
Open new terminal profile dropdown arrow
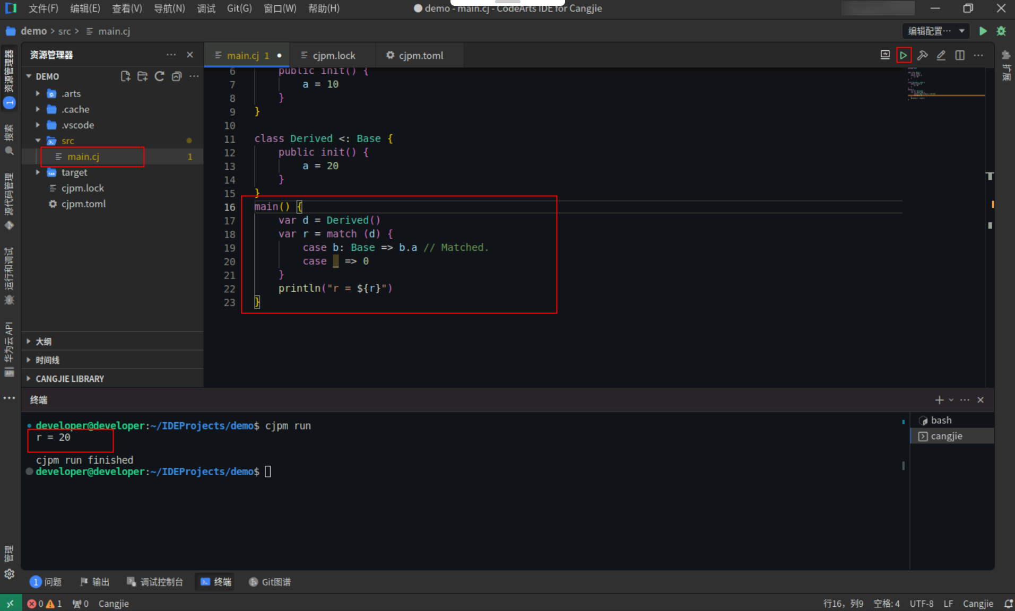951,400
